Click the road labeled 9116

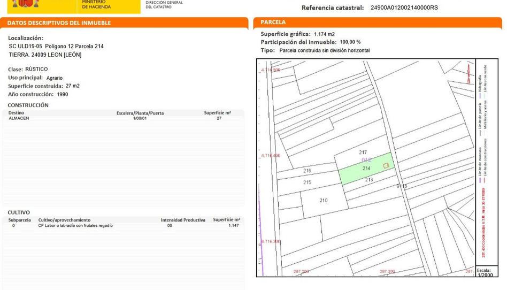[402, 186]
